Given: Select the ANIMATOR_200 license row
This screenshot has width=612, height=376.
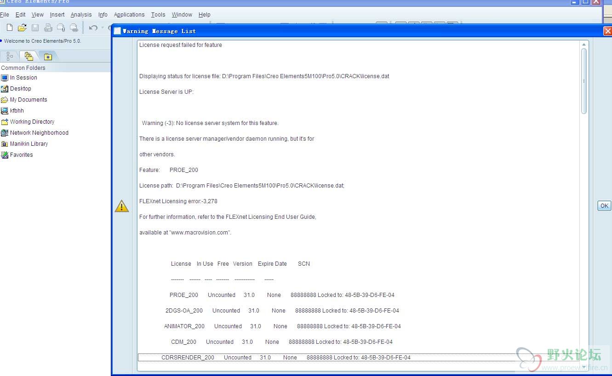Looking at the screenshot, I should [x=282, y=326].
